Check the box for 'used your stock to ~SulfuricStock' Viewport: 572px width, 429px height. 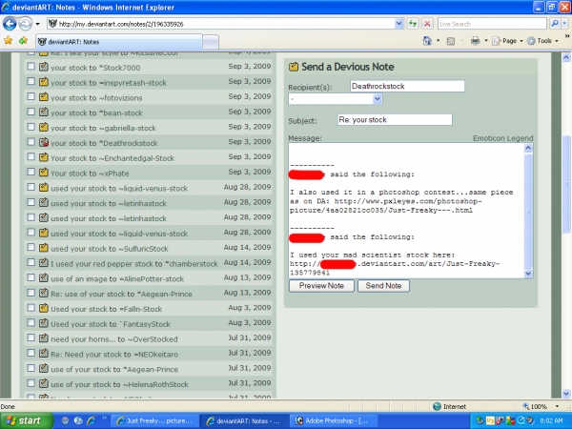(x=31, y=247)
